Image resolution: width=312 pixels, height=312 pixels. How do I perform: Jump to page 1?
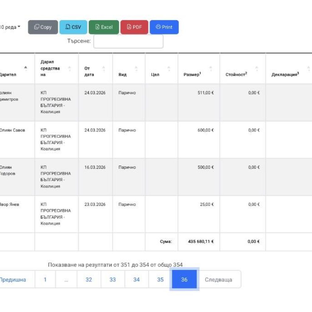click(x=45, y=279)
